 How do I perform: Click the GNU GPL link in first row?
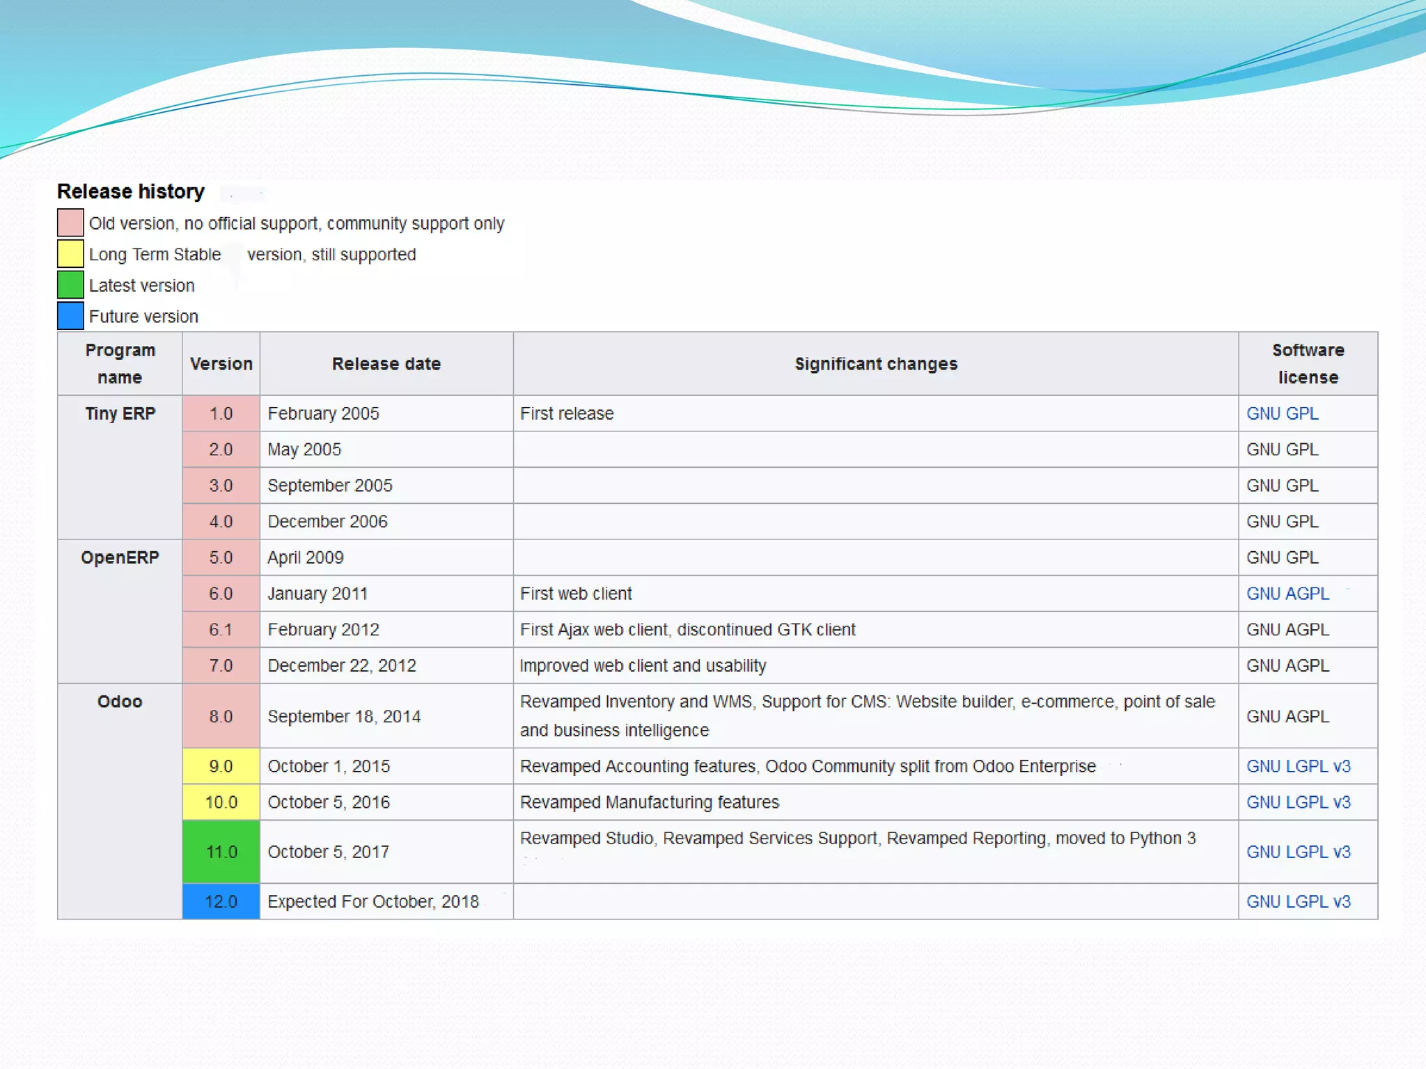[x=1282, y=413]
